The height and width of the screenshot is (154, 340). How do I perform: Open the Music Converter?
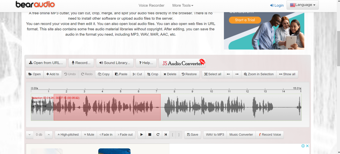(241, 135)
